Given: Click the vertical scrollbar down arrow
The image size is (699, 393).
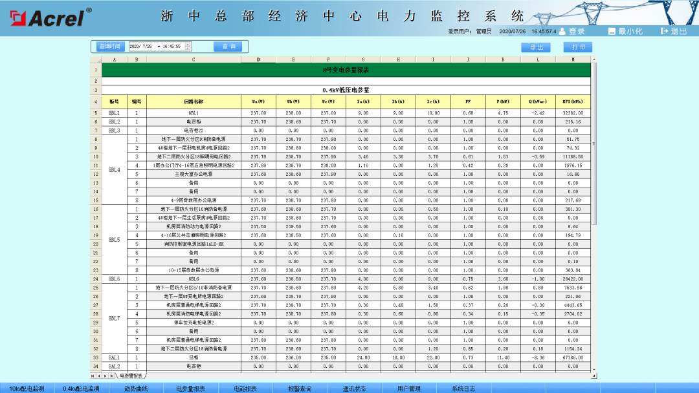Looking at the screenshot, I should click(x=594, y=370).
